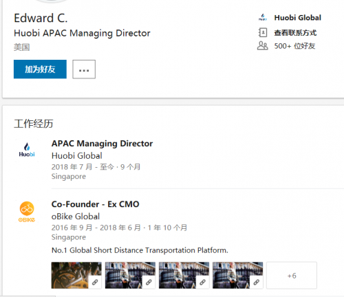Click the 500+ 位好友 connections link
The image size is (344, 297).
click(x=294, y=46)
